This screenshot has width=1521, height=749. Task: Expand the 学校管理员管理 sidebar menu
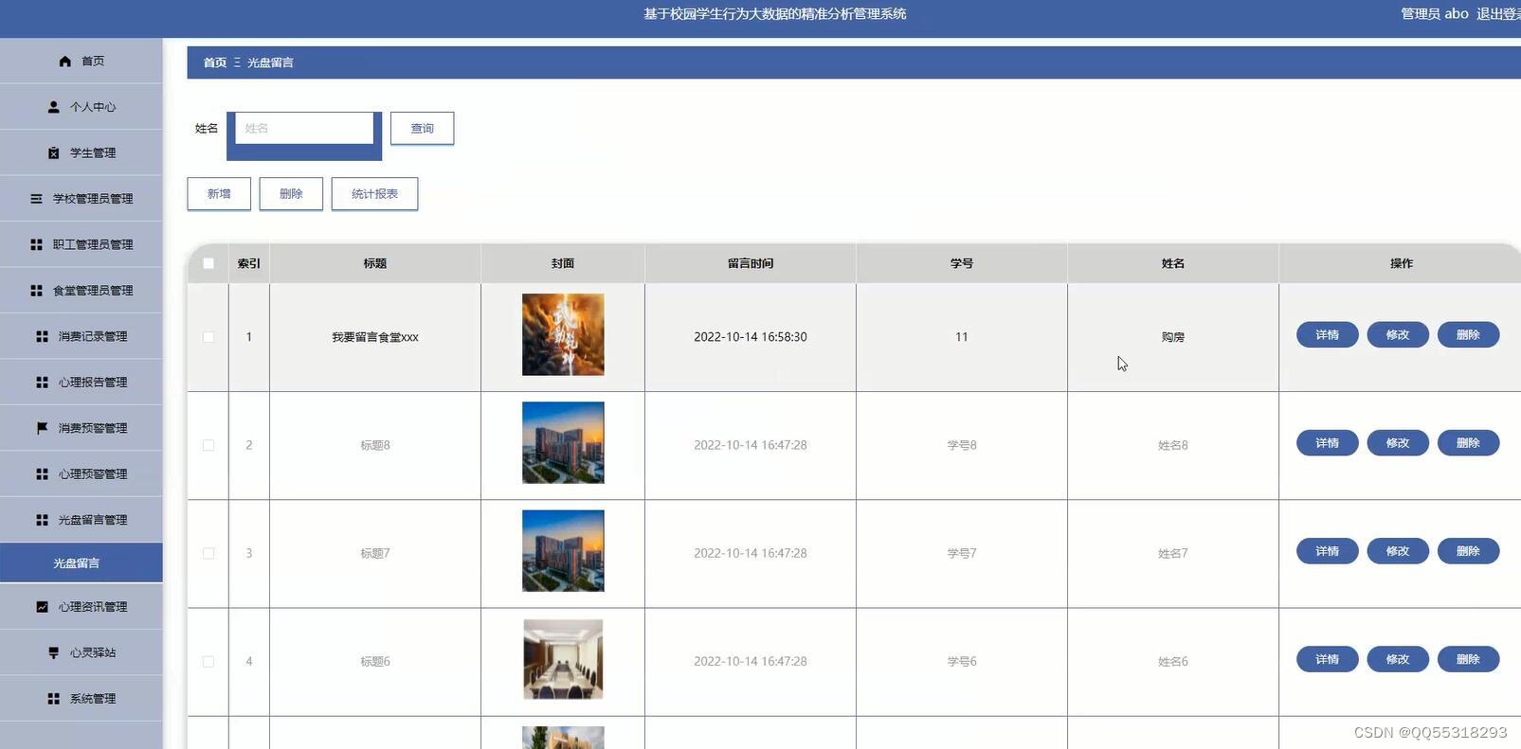81,199
